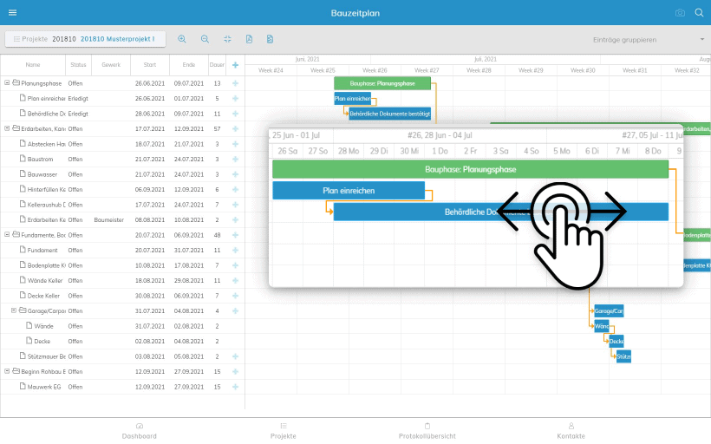The image size is (711, 444).
Task: Sort by Name column header
Action: (33, 65)
